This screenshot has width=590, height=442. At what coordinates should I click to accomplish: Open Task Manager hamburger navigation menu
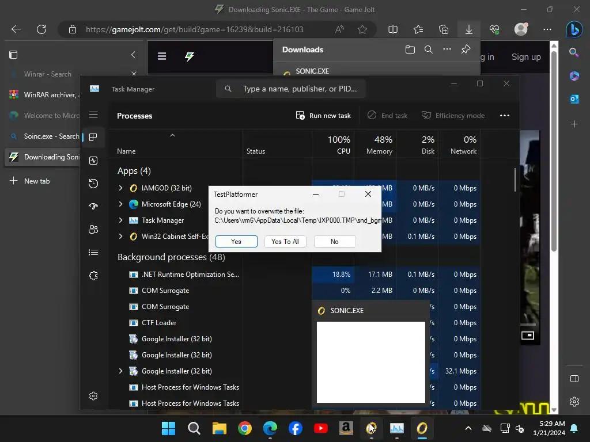click(x=93, y=115)
